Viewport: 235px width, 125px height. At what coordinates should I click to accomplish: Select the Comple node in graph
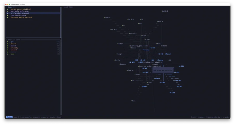[x=107, y=17]
